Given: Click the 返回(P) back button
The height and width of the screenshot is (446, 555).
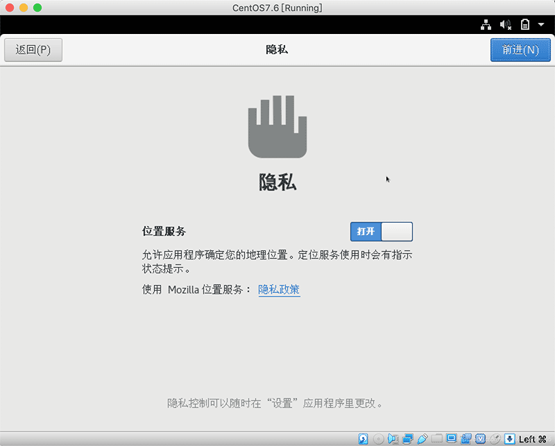Looking at the screenshot, I should point(33,49).
